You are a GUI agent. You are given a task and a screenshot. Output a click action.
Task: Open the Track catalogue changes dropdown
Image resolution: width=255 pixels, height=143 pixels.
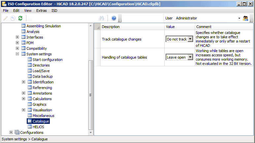pyautogui.click(x=190, y=39)
